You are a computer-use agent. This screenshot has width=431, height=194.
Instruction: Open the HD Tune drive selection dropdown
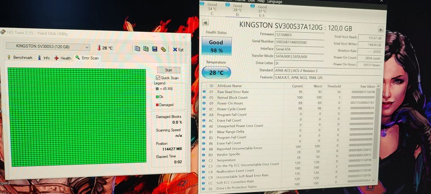[48, 47]
